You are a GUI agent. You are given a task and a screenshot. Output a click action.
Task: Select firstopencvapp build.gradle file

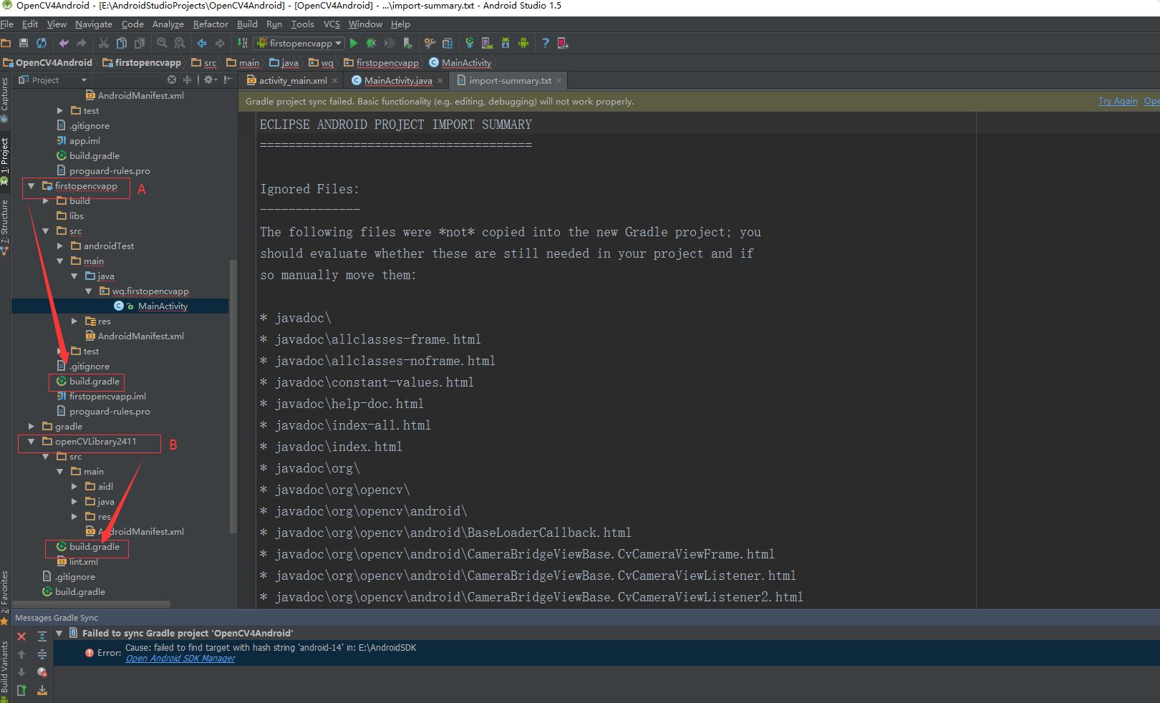pos(87,382)
